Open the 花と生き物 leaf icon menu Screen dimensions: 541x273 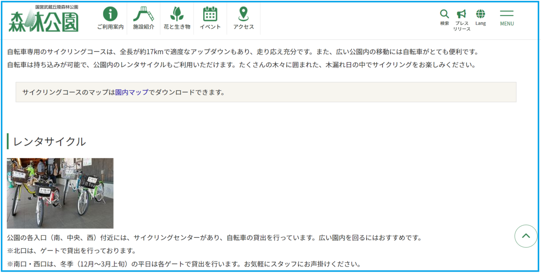point(177,18)
